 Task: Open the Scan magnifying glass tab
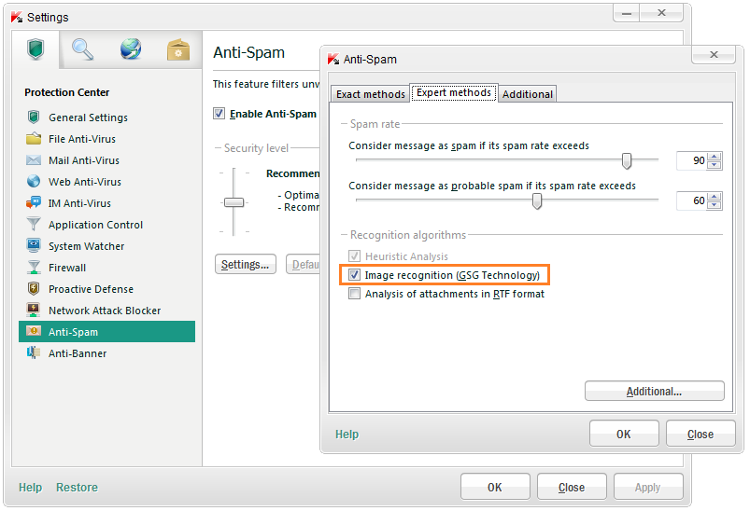pyautogui.click(x=83, y=49)
